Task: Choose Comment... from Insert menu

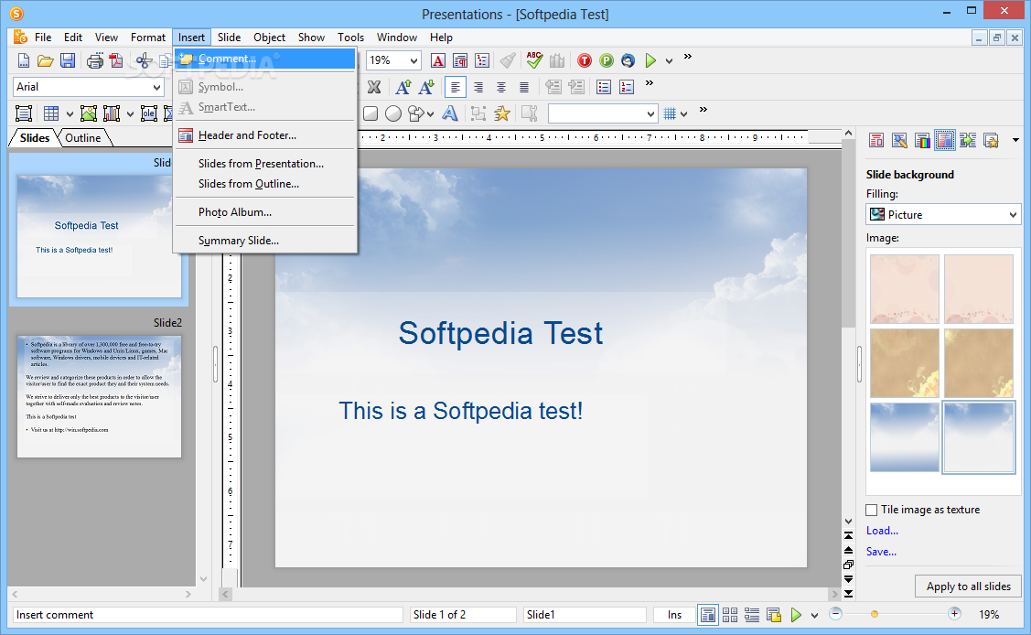Action: tap(265, 59)
